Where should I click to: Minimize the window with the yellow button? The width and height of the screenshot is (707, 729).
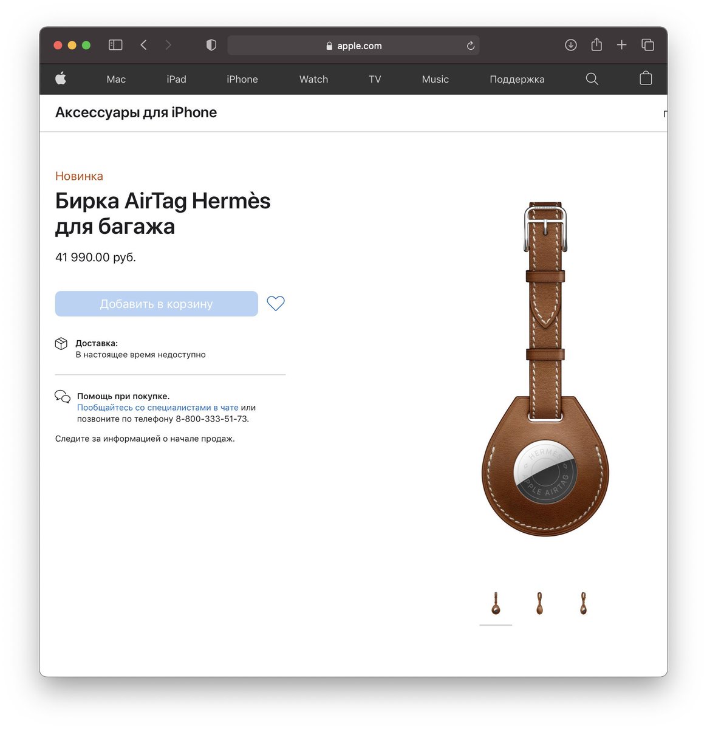tap(72, 45)
